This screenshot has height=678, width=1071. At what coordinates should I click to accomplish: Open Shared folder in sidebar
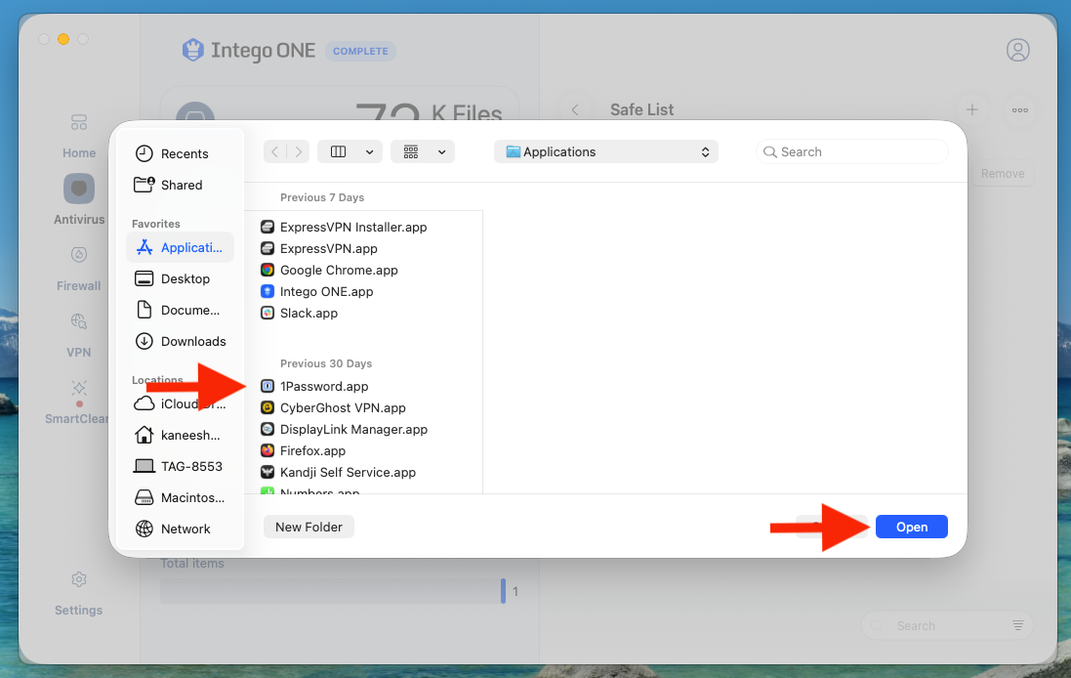click(181, 185)
